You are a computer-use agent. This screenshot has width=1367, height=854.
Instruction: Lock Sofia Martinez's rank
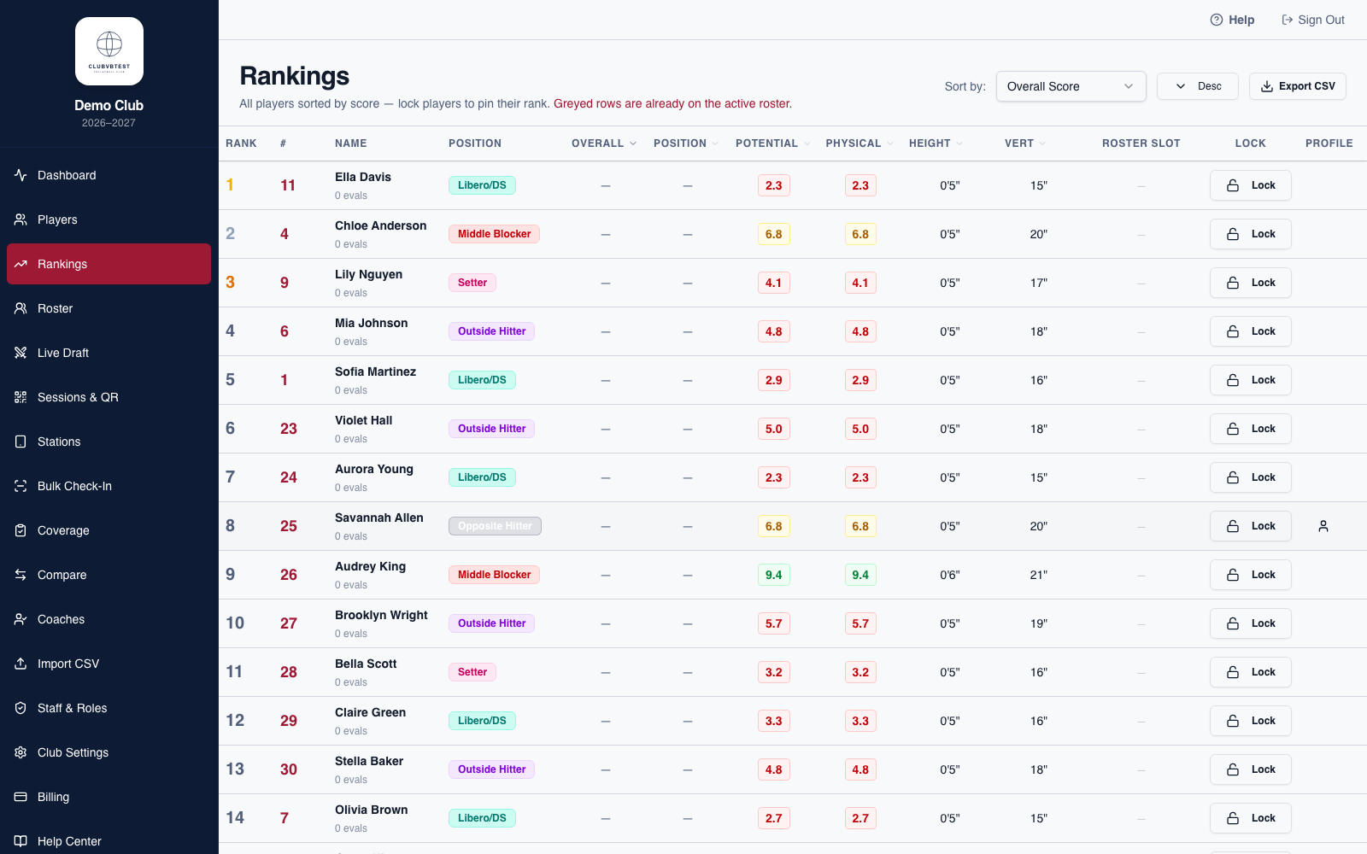pos(1250,380)
